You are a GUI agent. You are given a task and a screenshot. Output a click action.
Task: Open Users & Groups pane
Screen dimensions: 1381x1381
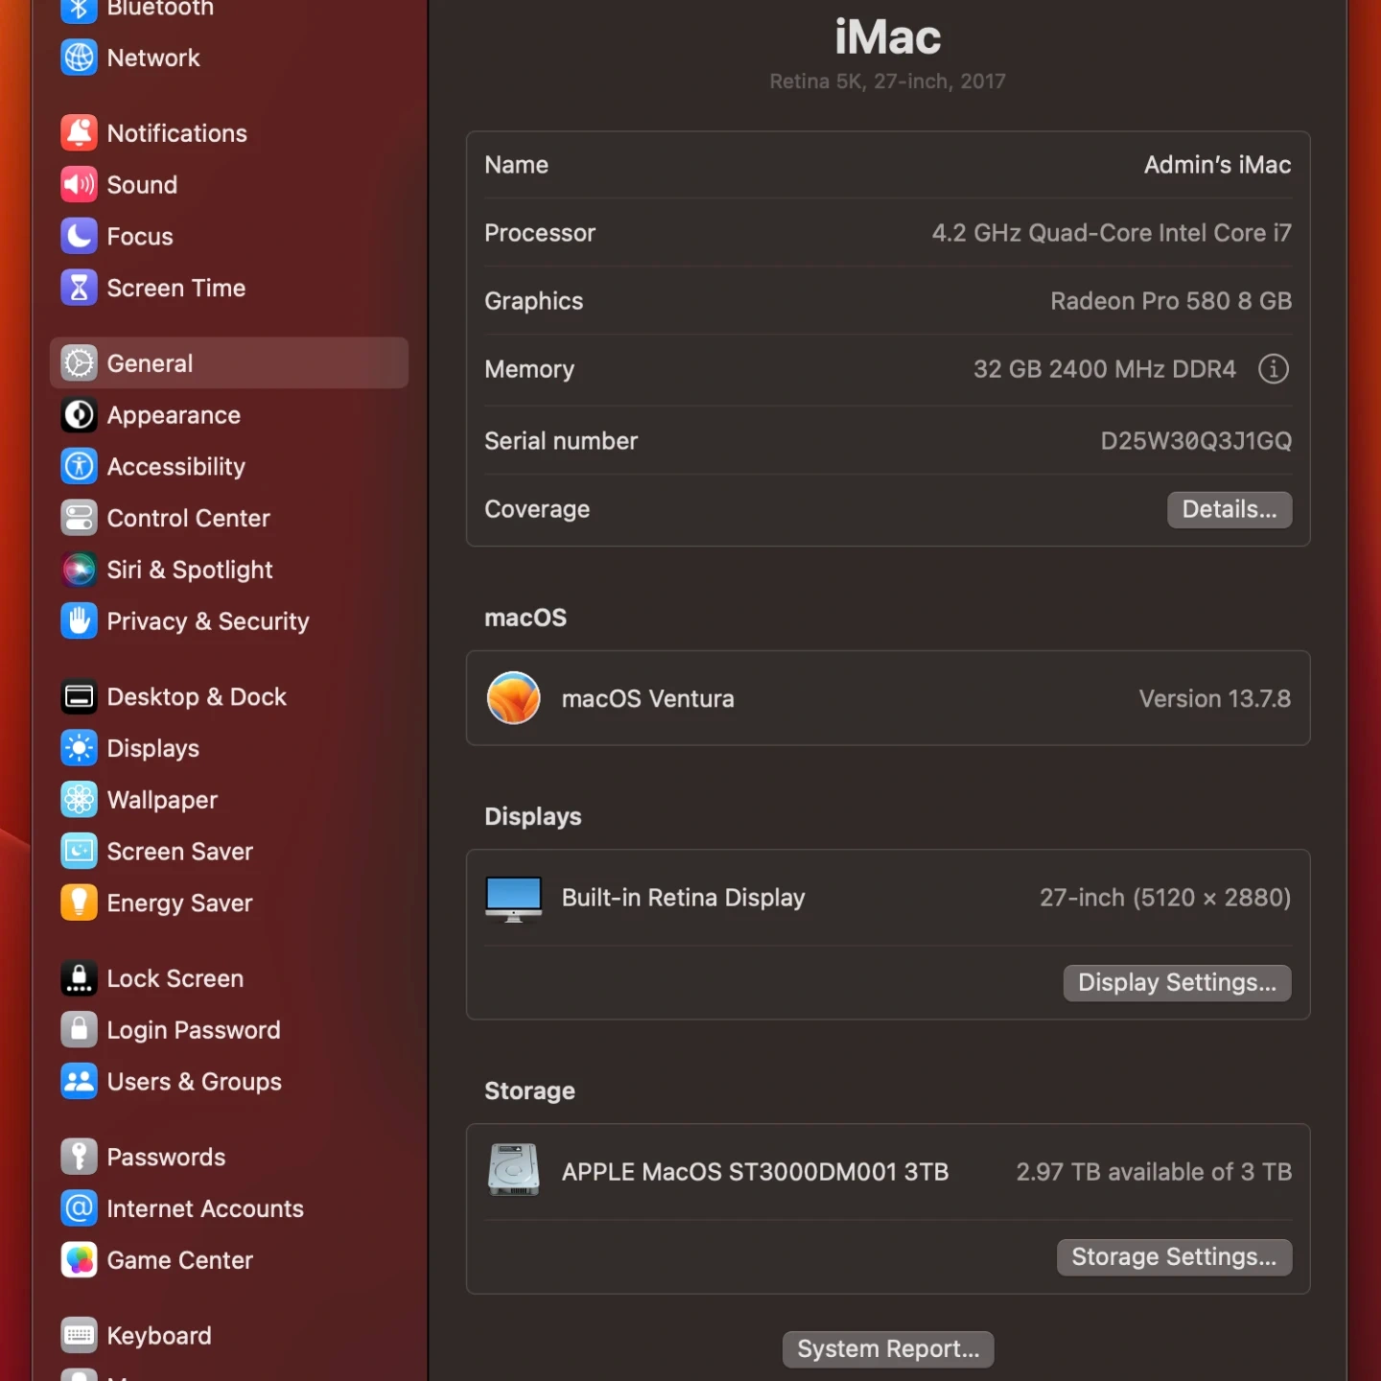click(x=194, y=1082)
